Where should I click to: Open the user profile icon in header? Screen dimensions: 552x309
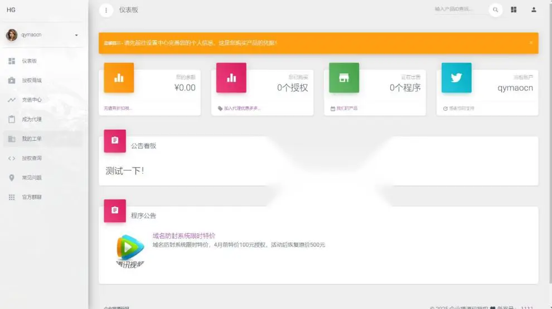point(534,10)
